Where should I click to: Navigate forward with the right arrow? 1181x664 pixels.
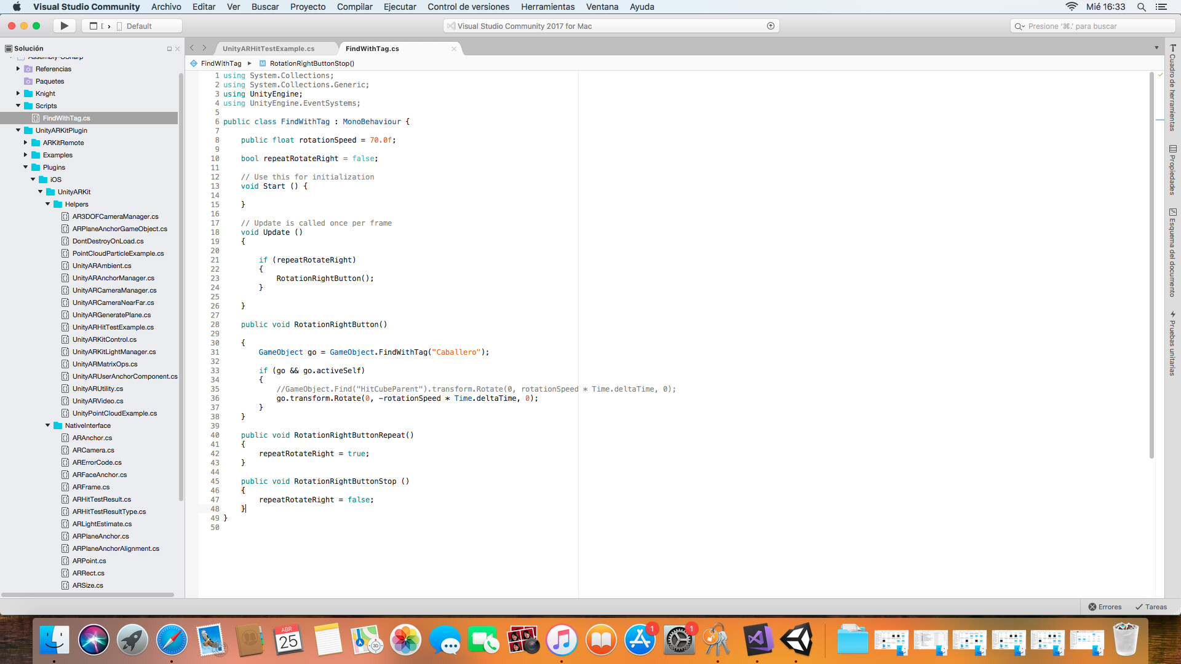coord(205,48)
